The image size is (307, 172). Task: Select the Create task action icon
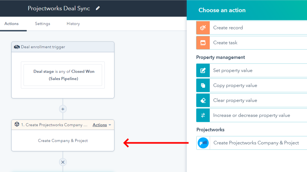[x=203, y=42]
